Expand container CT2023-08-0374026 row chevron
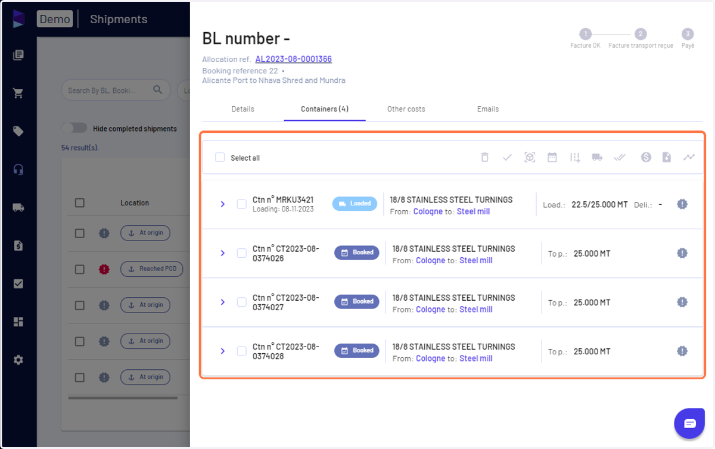The height and width of the screenshot is (449, 715). 222,253
